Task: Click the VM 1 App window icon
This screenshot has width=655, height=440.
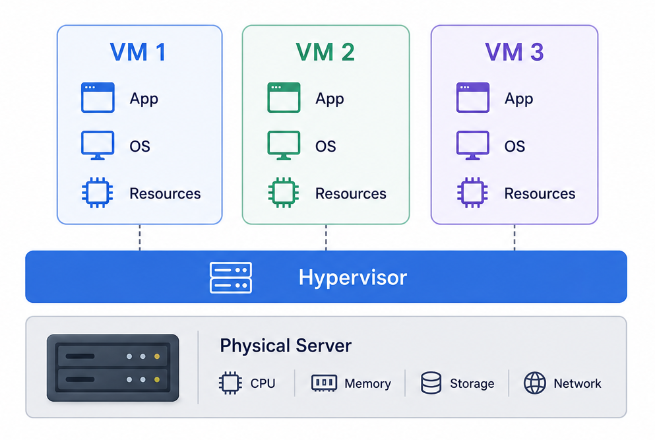Action: (98, 98)
